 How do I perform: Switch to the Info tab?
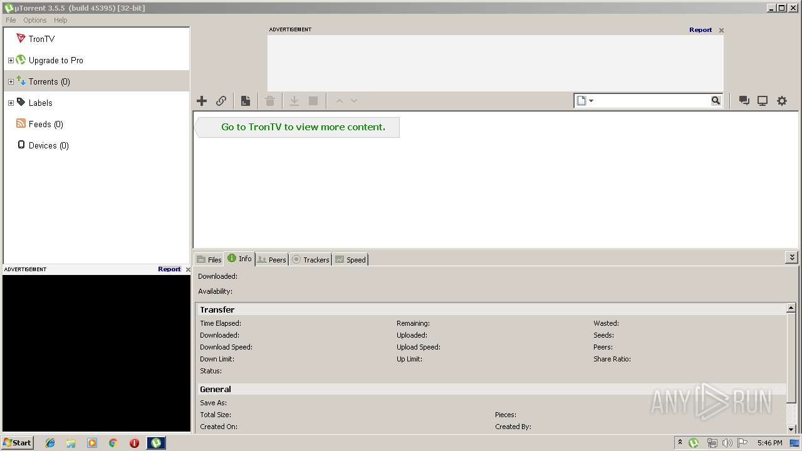(x=240, y=259)
